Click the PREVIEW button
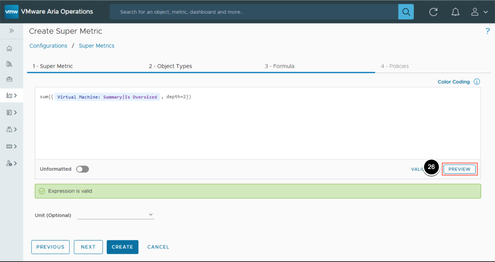495x262 pixels. pyautogui.click(x=459, y=169)
